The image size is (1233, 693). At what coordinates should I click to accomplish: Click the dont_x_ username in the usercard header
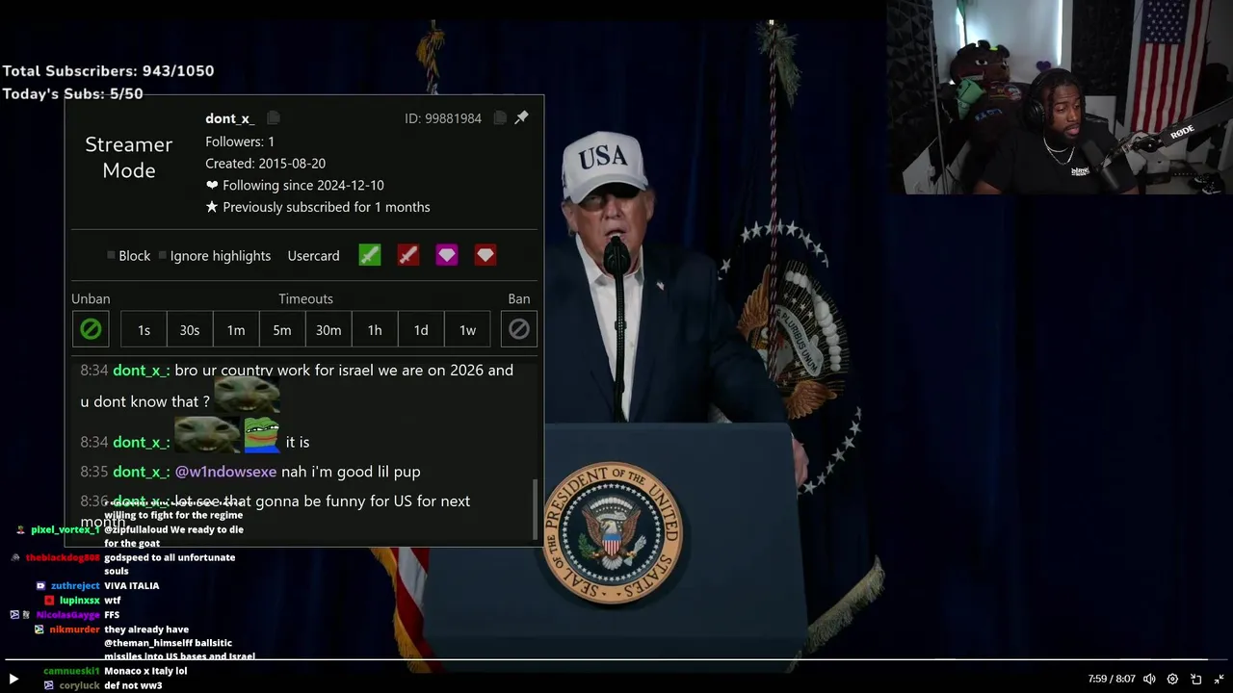[x=230, y=118]
